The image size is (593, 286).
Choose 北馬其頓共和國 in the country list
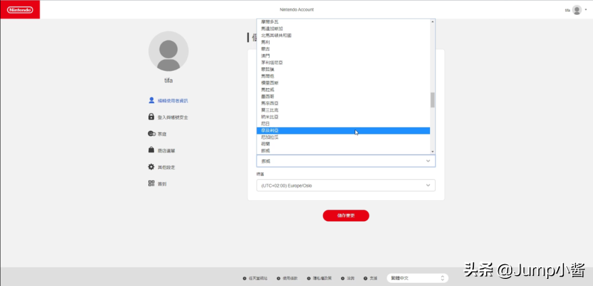343,35
